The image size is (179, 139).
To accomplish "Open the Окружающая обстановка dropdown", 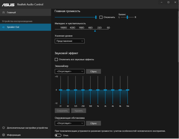I will (x=70, y=123).
